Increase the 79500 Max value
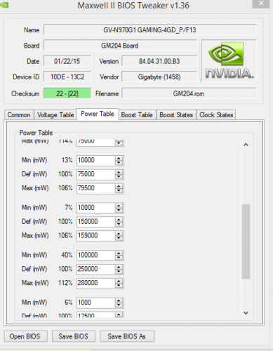Image resolution: width=273 pixels, height=351 pixels. (x=119, y=186)
